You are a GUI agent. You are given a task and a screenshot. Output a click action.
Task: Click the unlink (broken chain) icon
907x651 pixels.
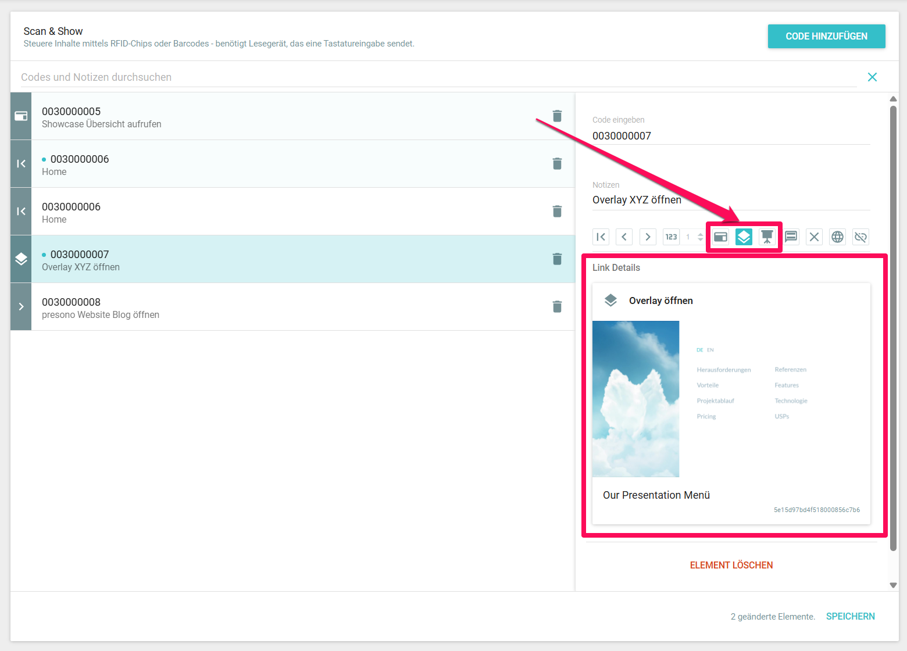tap(860, 237)
